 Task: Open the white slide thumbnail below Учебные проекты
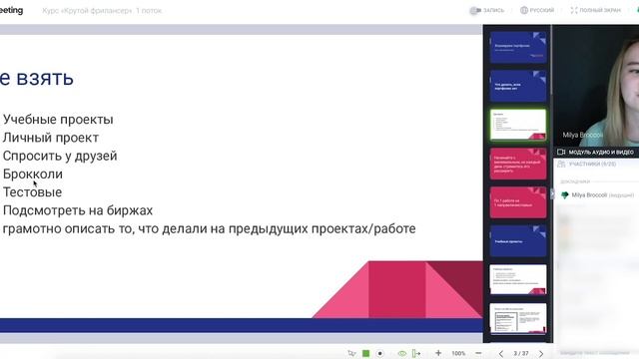tap(518, 279)
